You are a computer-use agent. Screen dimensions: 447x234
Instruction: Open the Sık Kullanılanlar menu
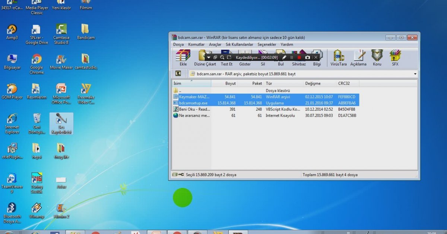pos(239,45)
